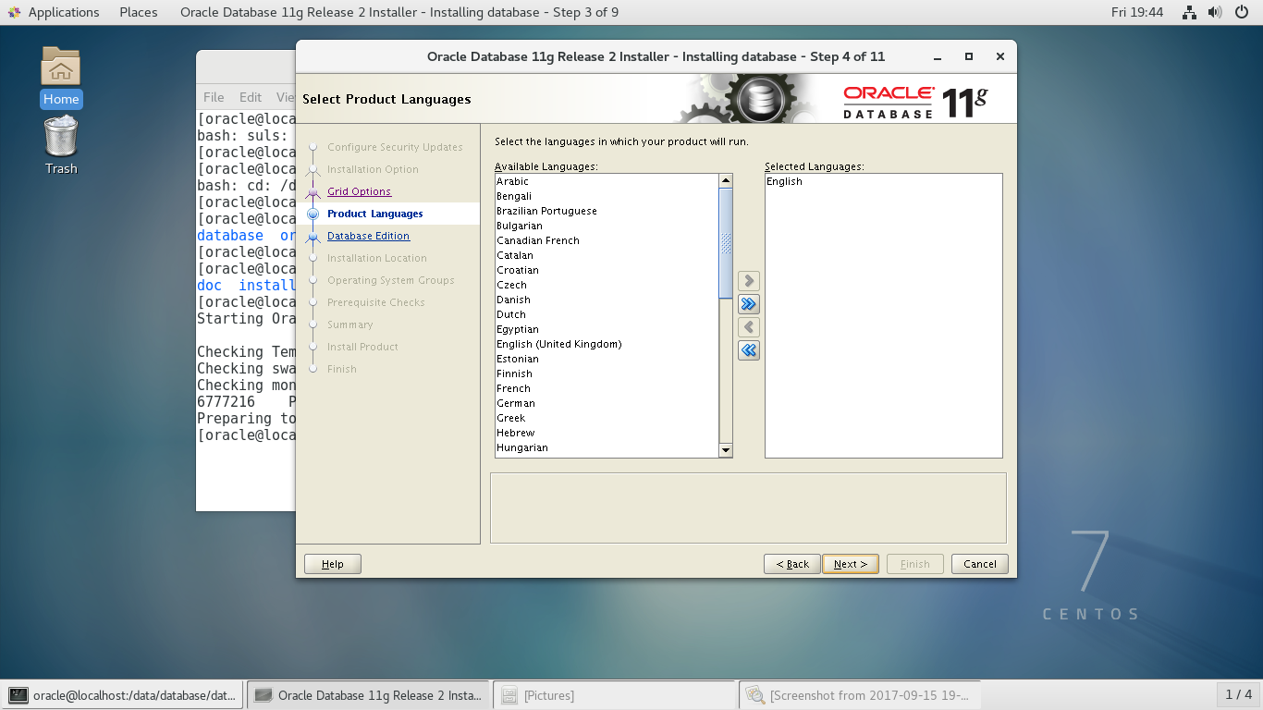Image resolution: width=1263 pixels, height=710 pixels.
Task: Click the double left-arrow remove all languages button
Action: point(749,349)
